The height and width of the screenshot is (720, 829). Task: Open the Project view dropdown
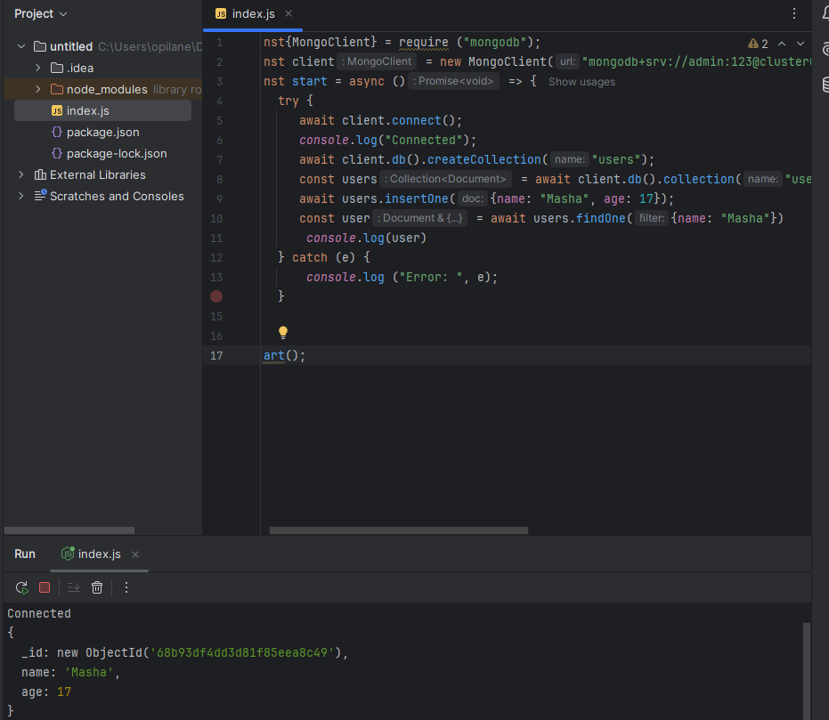coord(40,13)
